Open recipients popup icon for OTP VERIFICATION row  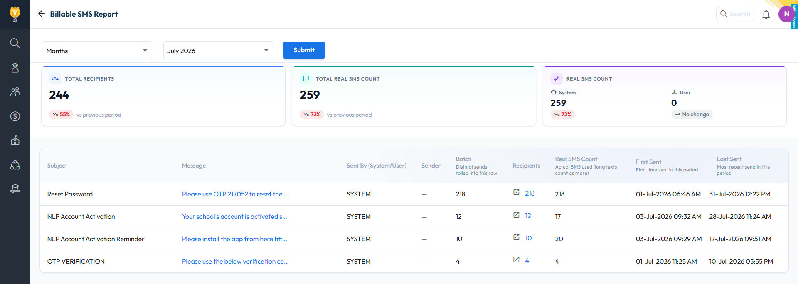(516, 260)
